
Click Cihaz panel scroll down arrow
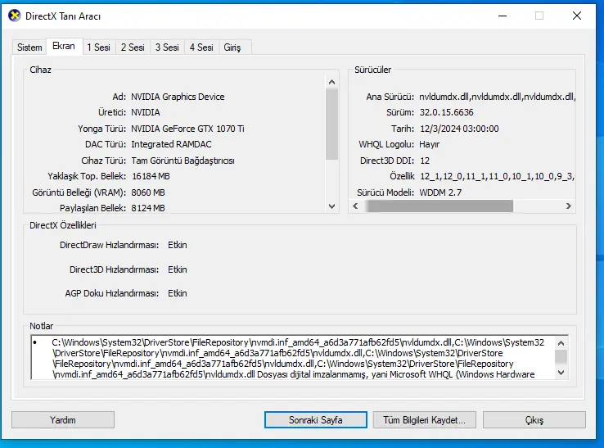pyautogui.click(x=331, y=206)
